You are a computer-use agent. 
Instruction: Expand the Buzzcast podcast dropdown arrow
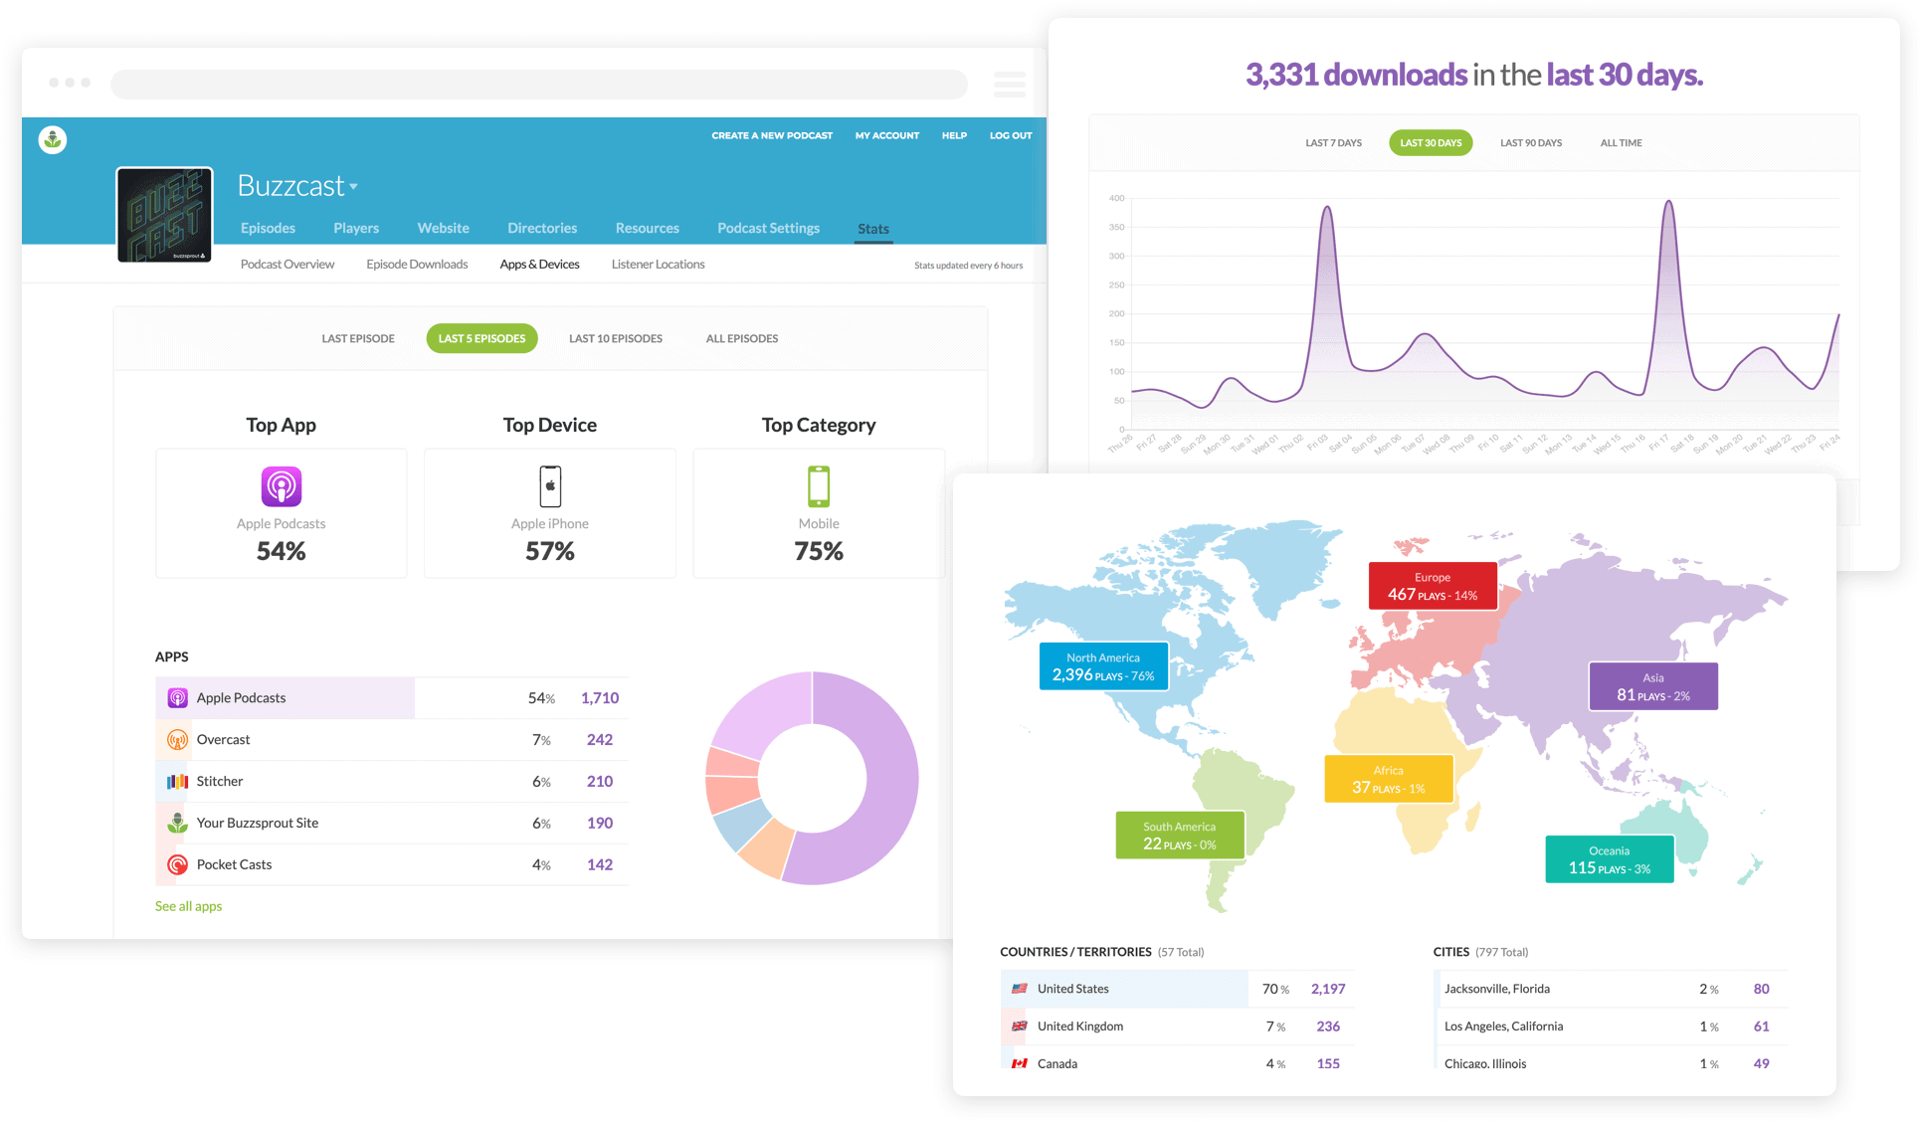pos(354,186)
